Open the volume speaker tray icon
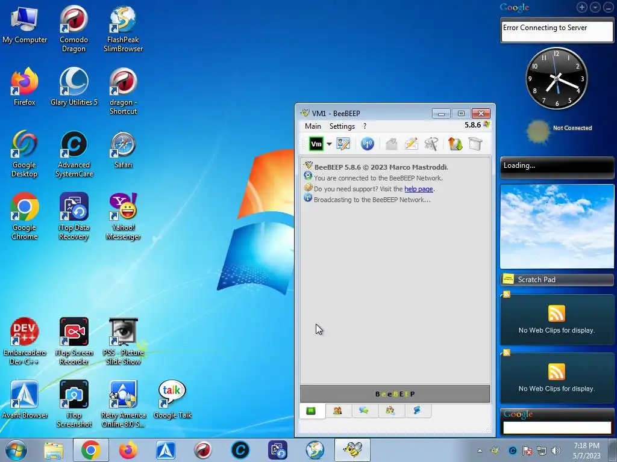Image resolution: width=617 pixels, height=462 pixels. (556, 451)
